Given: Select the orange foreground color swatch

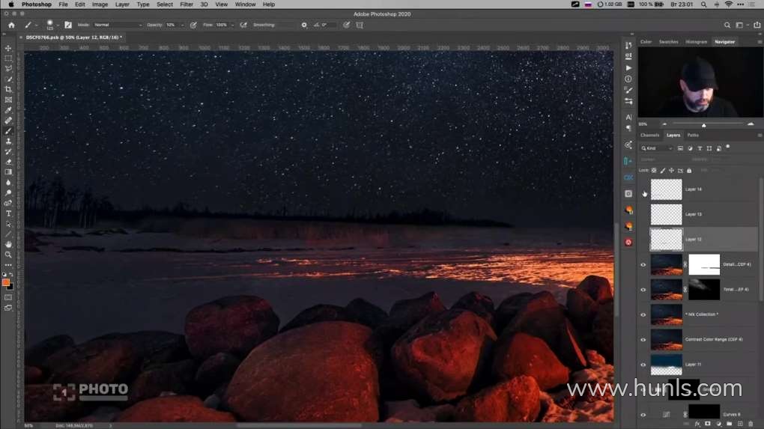Looking at the screenshot, I should pyautogui.click(x=6, y=282).
